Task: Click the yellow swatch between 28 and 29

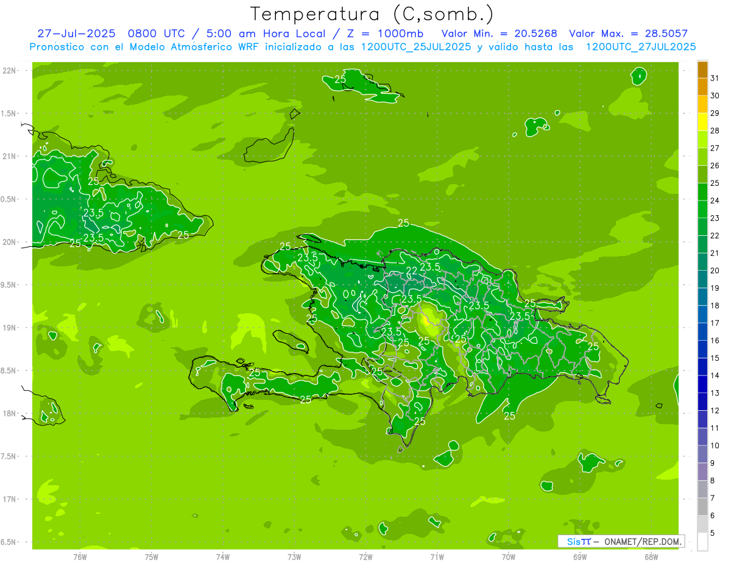Action: [x=702, y=122]
